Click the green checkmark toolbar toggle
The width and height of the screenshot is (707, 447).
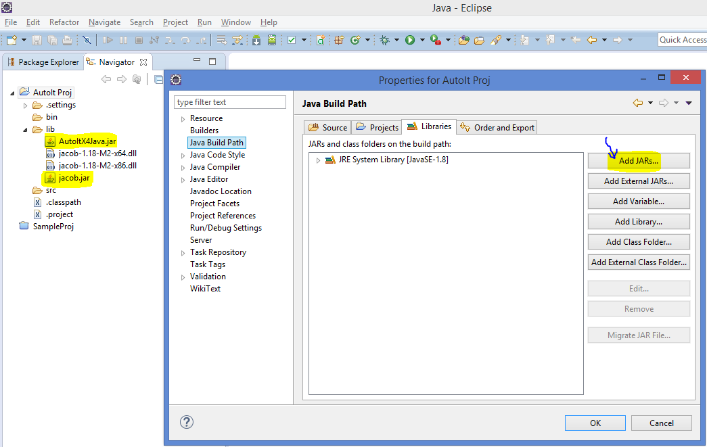tap(292, 39)
